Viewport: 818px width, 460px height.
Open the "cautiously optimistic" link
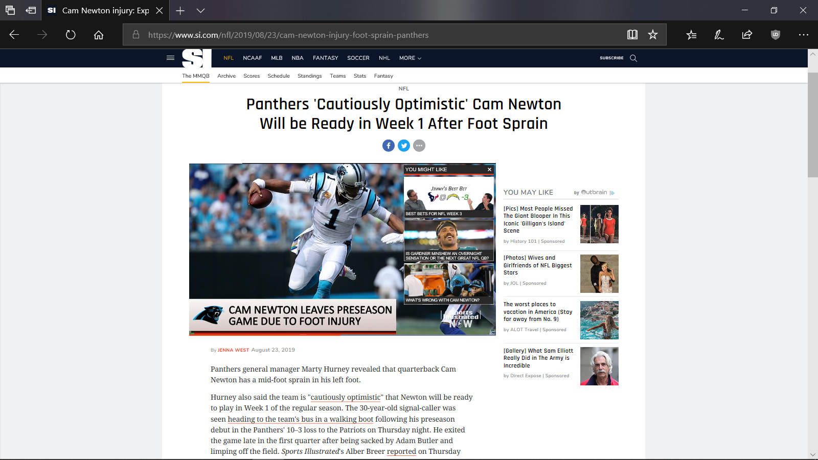[x=346, y=397]
